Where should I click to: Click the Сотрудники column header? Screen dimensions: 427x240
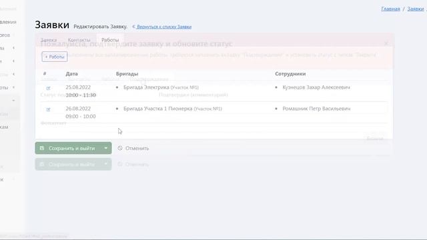(x=290, y=74)
